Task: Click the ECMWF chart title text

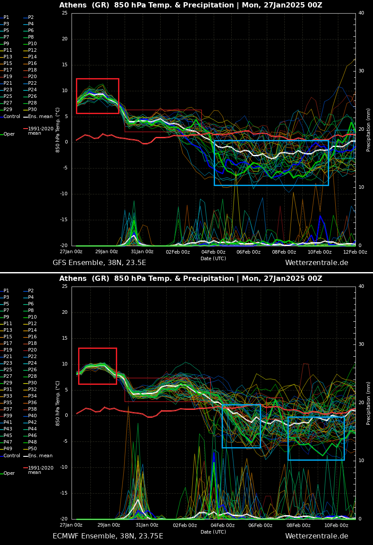Action: tap(190, 279)
